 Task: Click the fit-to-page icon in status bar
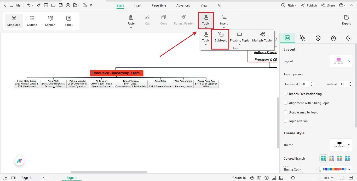pyautogui.click(x=274, y=178)
